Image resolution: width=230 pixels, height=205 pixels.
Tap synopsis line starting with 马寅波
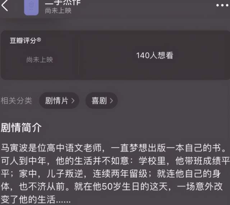coord(114,148)
